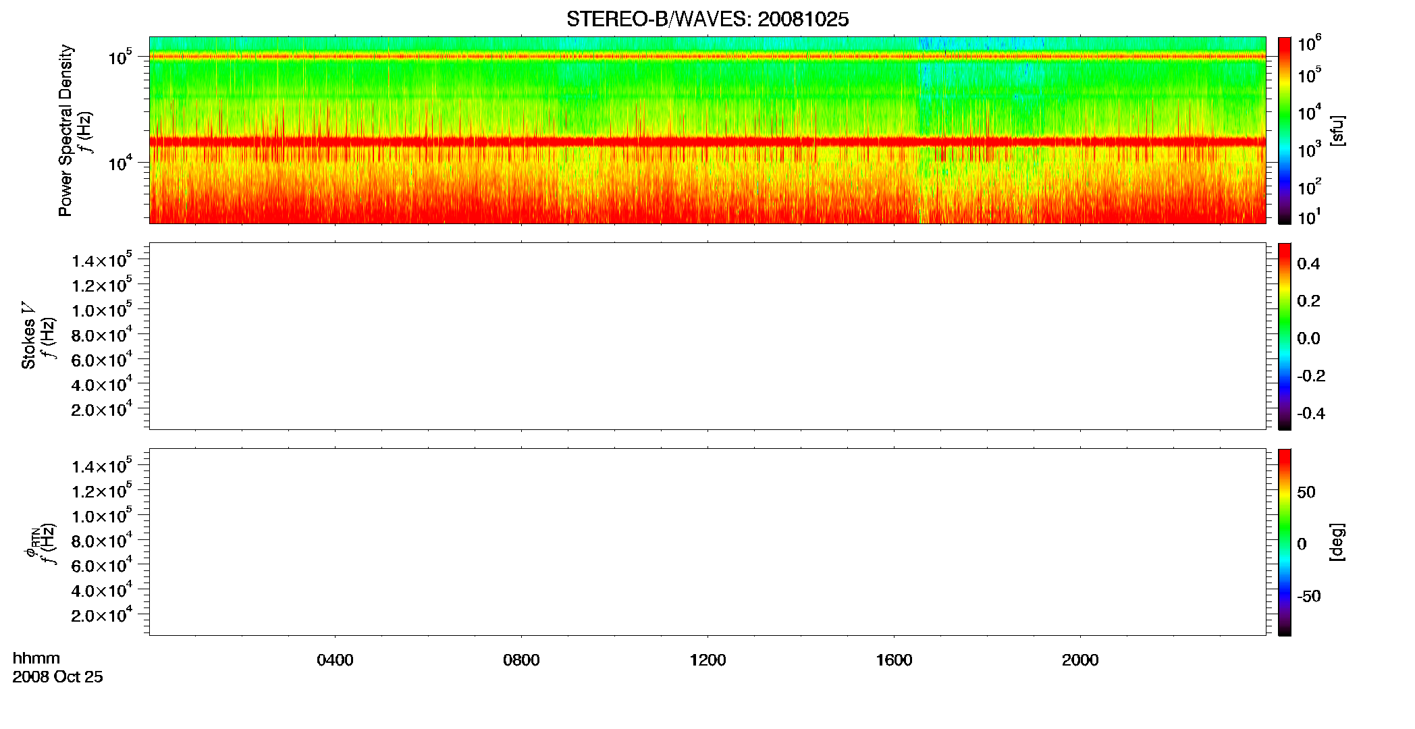The width and height of the screenshot is (1415, 729).
Task: Click the empty phi RTN plot panel
Action: coord(707,542)
